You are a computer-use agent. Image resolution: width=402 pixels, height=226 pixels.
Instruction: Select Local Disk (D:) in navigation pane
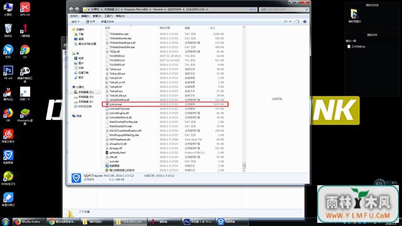click(84, 97)
